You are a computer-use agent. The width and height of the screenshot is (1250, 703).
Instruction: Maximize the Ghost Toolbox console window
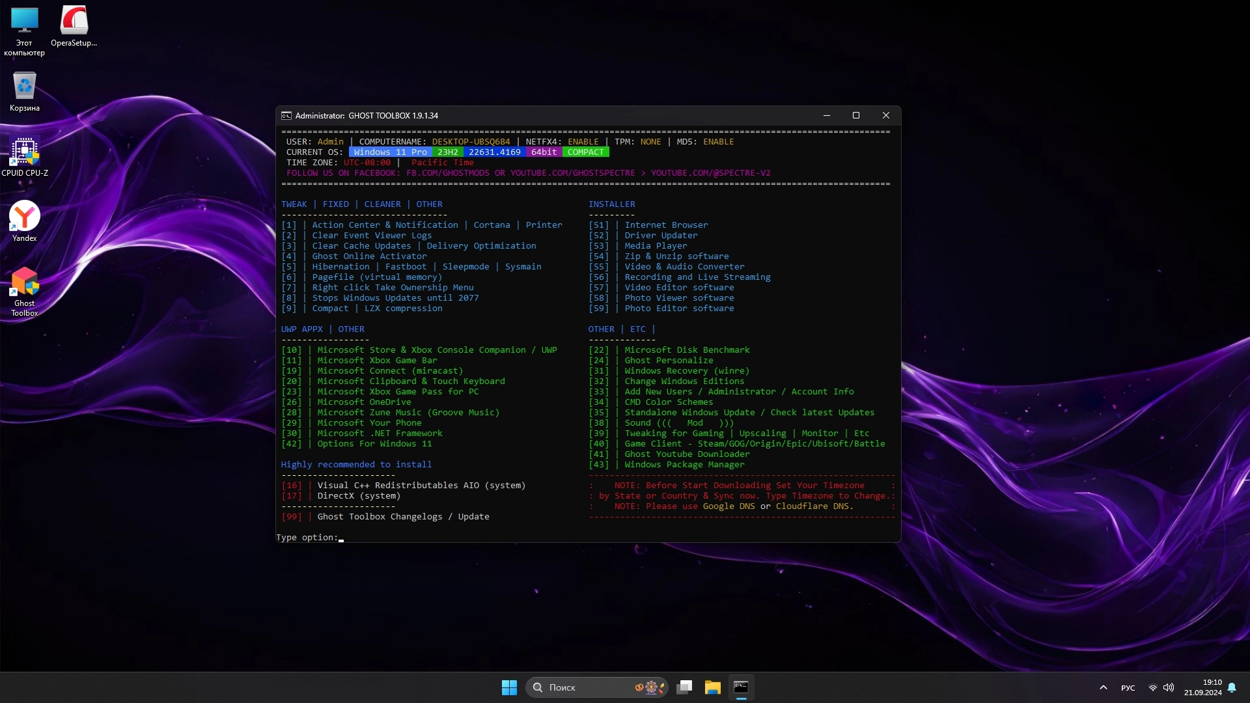point(856,116)
